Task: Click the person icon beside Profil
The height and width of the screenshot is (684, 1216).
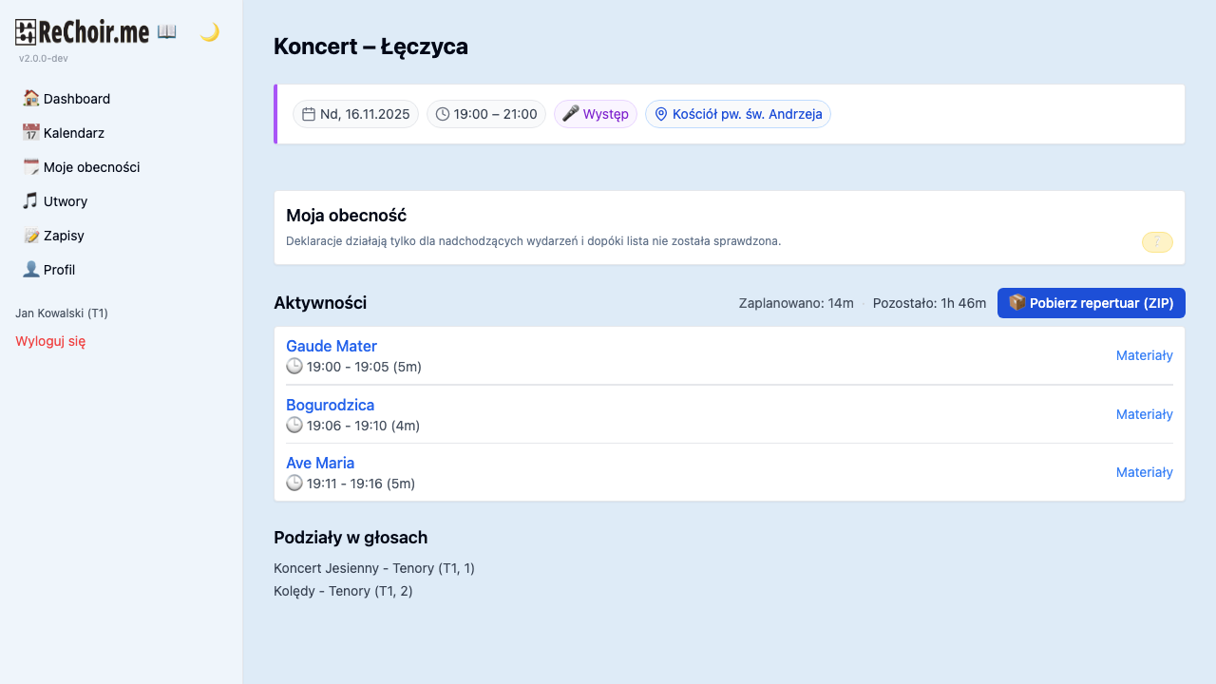Action: (x=31, y=269)
